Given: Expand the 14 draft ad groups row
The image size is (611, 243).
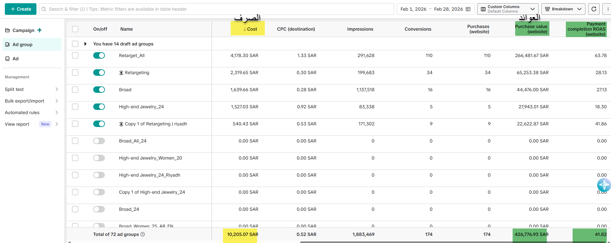Looking at the screenshot, I should click(85, 44).
